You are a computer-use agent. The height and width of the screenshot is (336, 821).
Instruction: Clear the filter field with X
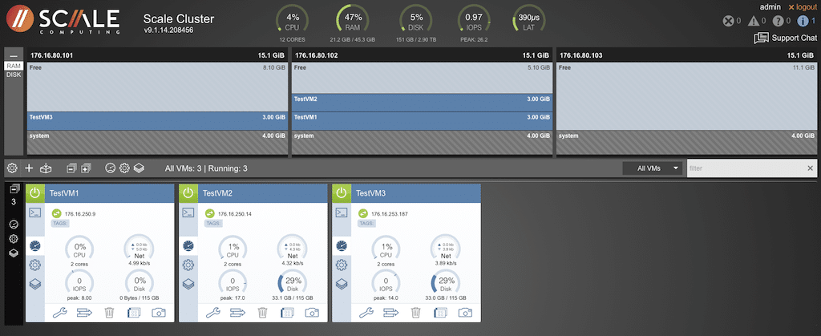point(811,168)
